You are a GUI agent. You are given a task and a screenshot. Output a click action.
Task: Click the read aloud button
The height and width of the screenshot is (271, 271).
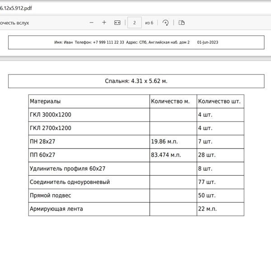(14, 23)
